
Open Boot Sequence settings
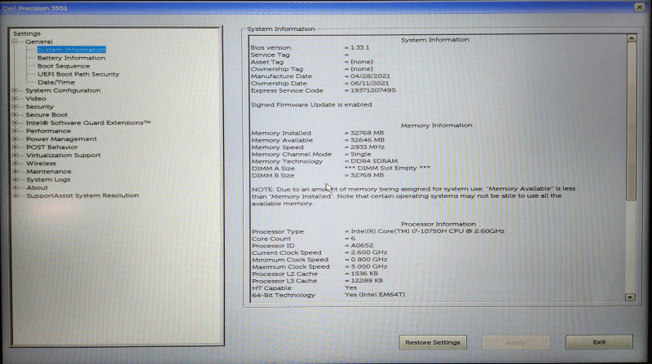(64, 66)
